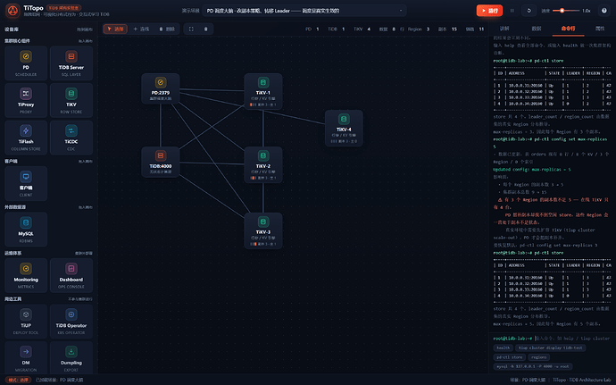Activate the 删除 delete tool
This screenshot has width=616, height=385.
167,29
